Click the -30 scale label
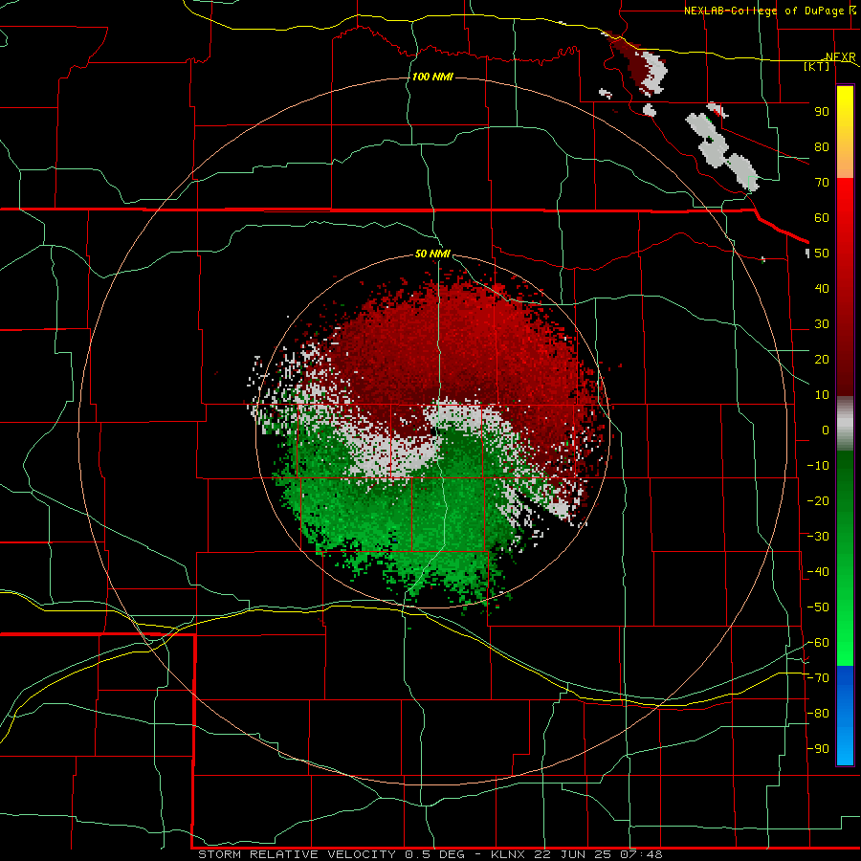Screen dimensions: 861x861 pyautogui.click(x=818, y=537)
